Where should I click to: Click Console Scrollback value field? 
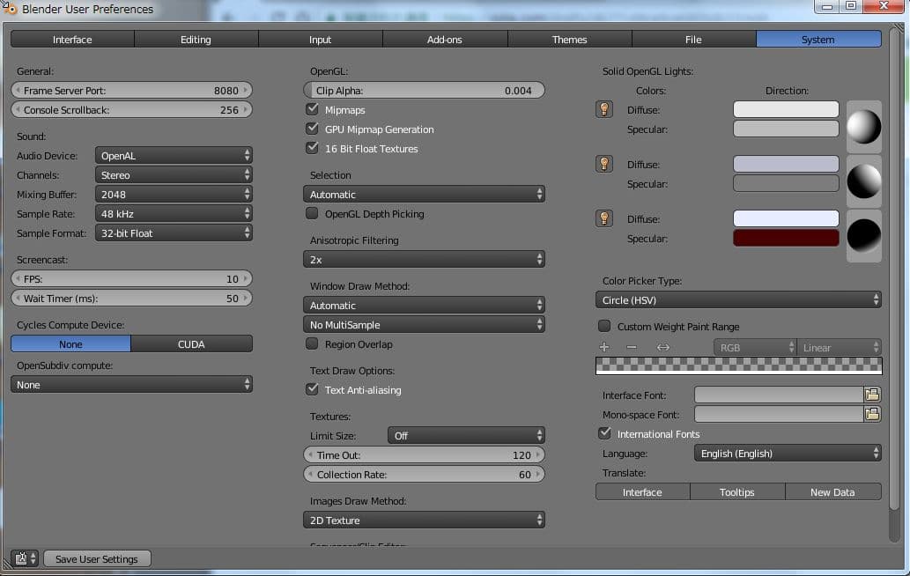pos(132,109)
